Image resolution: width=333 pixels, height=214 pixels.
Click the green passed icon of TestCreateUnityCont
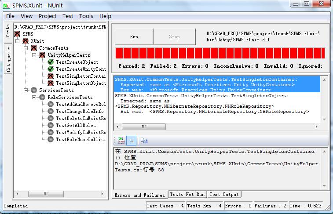pyautogui.click(x=51, y=69)
